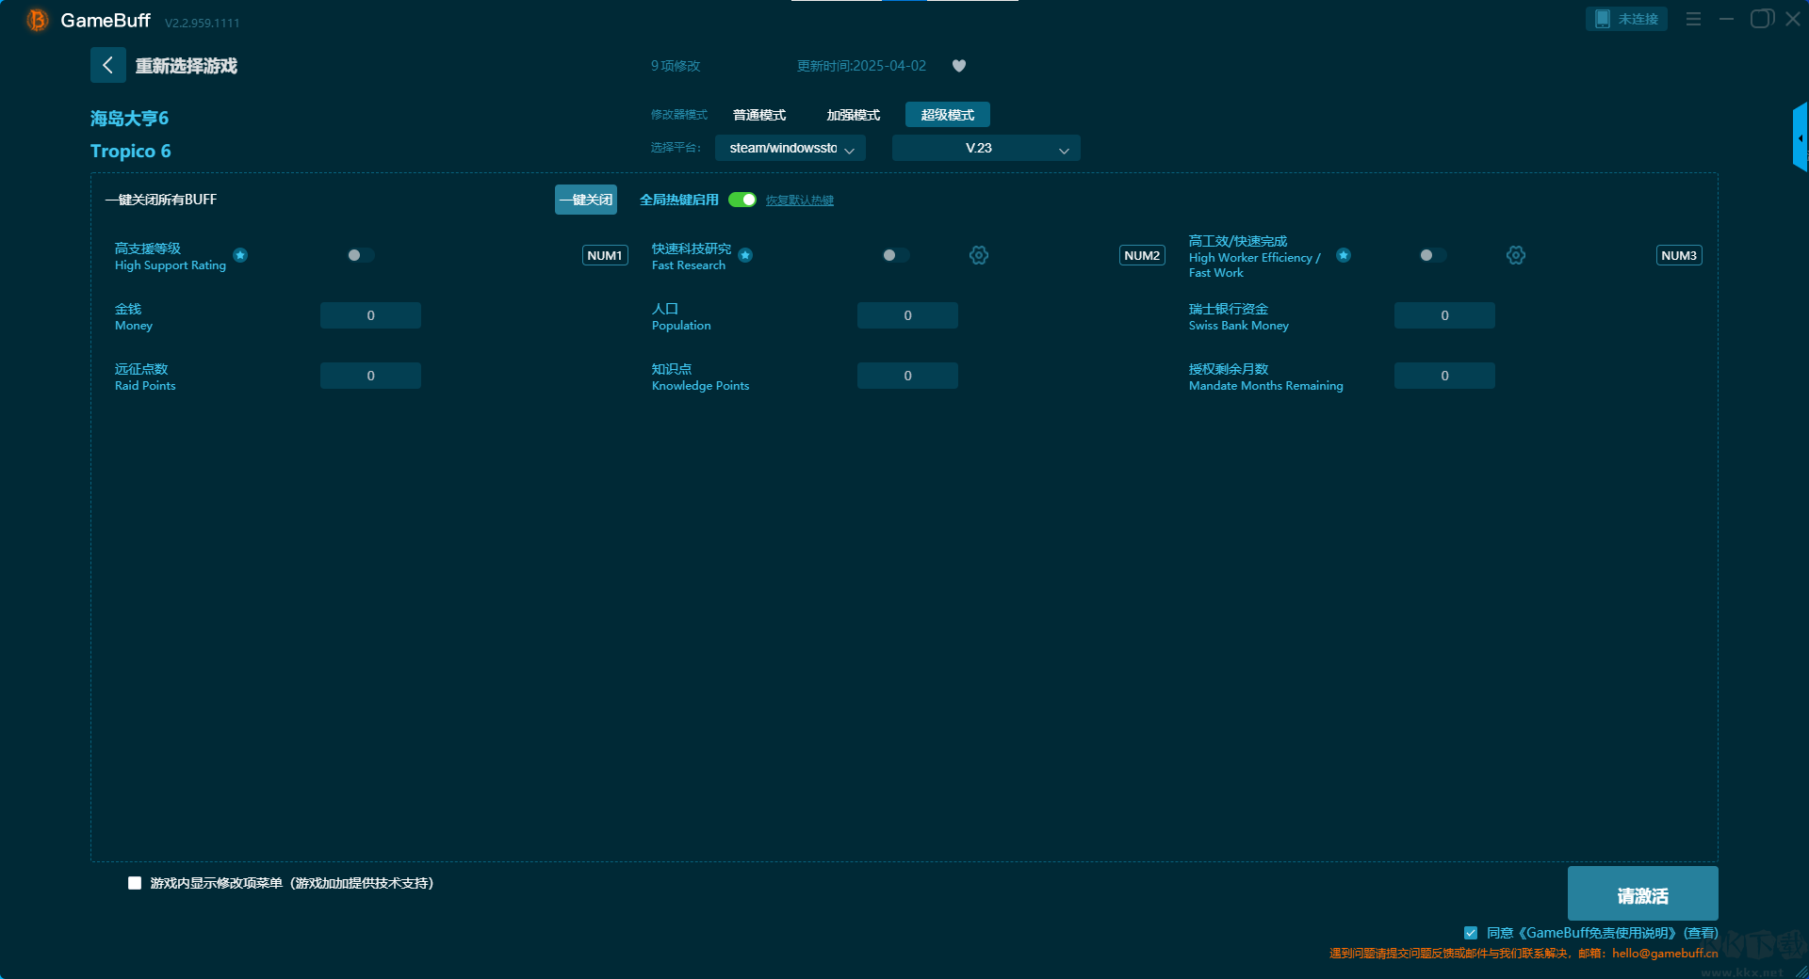Open the hamburger menu in title bar
This screenshot has height=979, width=1809.
[1693, 19]
